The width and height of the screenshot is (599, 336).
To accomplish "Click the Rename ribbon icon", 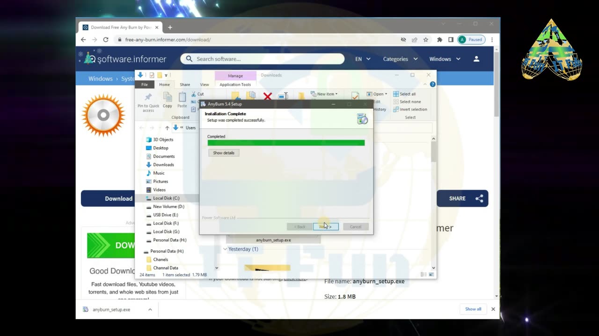I will pyautogui.click(x=283, y=97).
